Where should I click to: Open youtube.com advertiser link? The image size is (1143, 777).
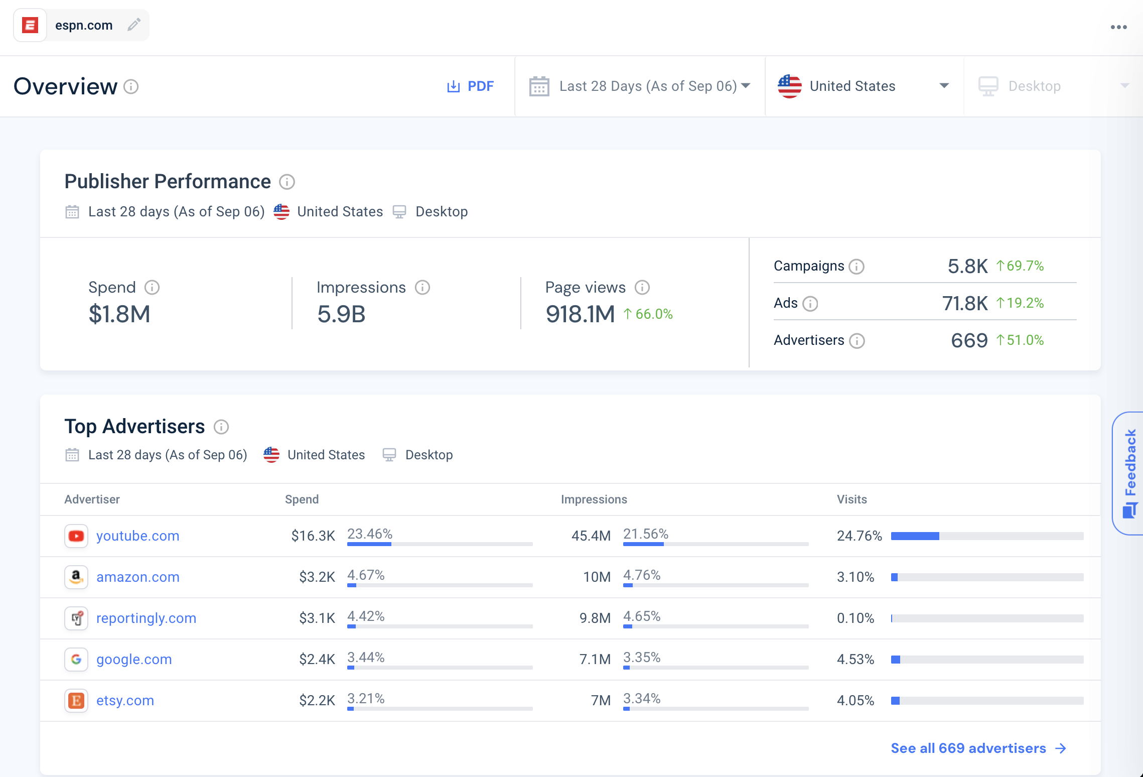[137, 536]
